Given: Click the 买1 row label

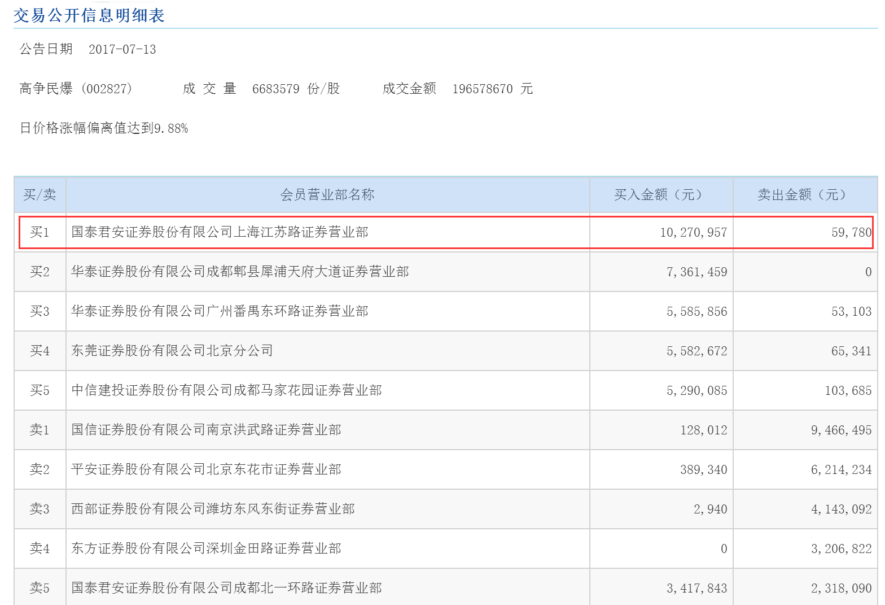Looking at the screenshot, I should click(x=40, y=232).
